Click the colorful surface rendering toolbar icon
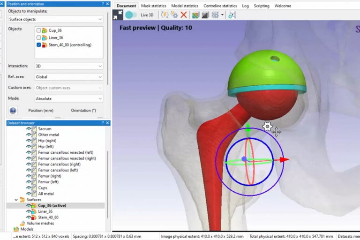This screenshot has height=240, width=360. pos(195,15)
